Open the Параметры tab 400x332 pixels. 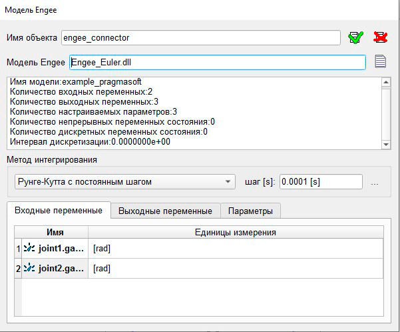(250, 211)
